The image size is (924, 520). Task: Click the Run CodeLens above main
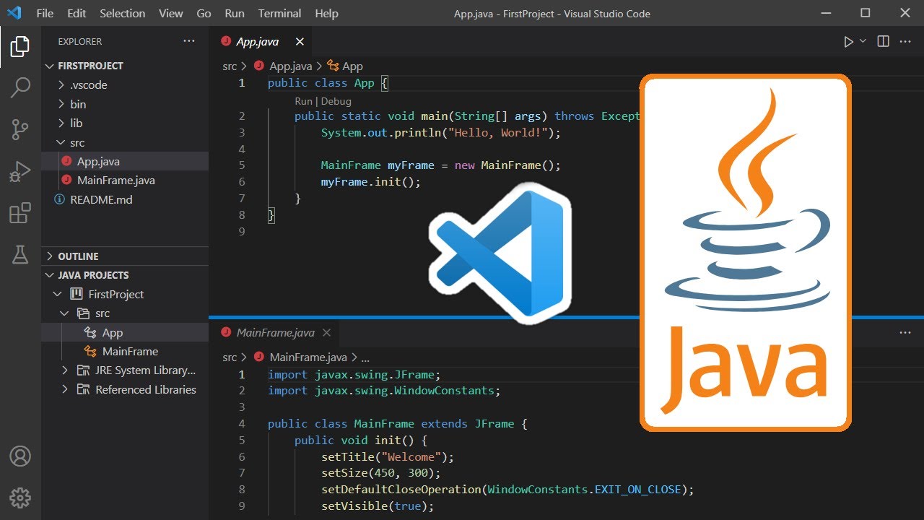tap(303, 102)
